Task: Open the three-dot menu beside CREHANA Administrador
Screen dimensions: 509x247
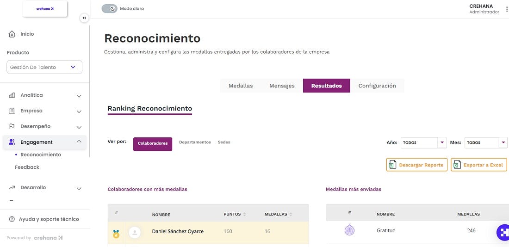Action: tap(506, 9)
